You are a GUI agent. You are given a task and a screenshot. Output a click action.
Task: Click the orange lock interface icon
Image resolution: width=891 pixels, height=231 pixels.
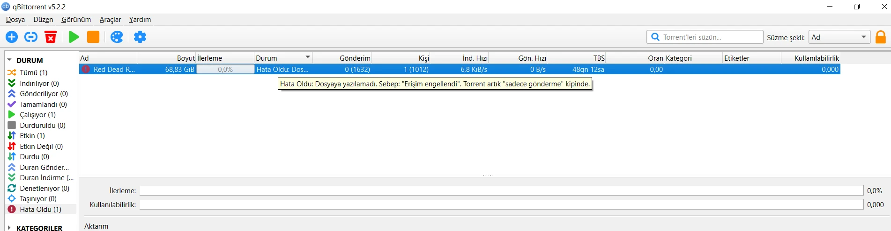pos(881,37)
